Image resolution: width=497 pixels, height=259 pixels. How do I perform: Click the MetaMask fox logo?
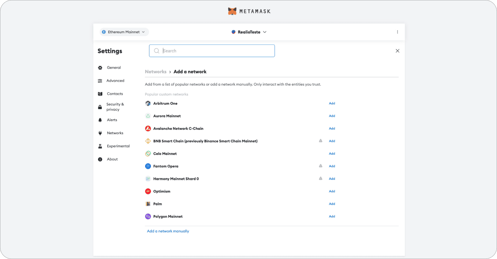[x=232, y=11]
